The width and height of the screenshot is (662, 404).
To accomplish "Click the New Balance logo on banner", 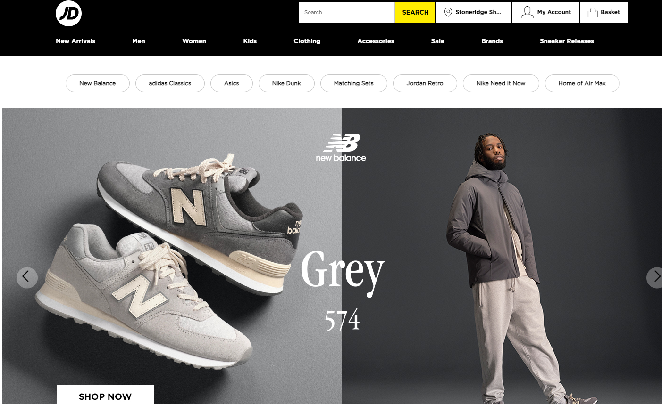I will click(x=341, y=148).
